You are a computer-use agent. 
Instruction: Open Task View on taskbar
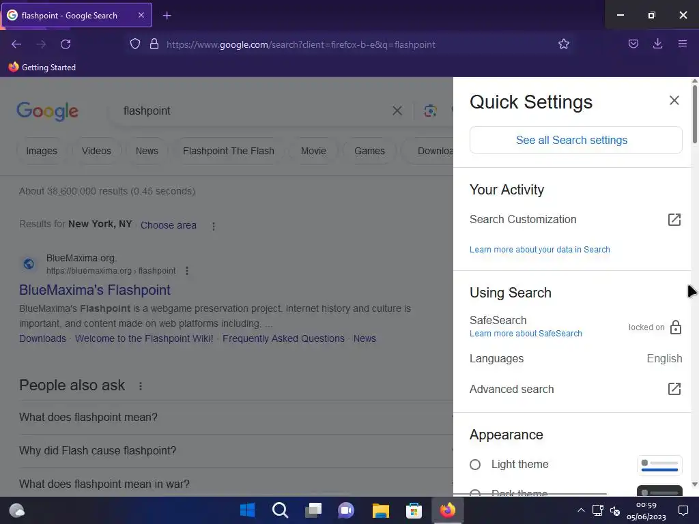pos(313,510)
